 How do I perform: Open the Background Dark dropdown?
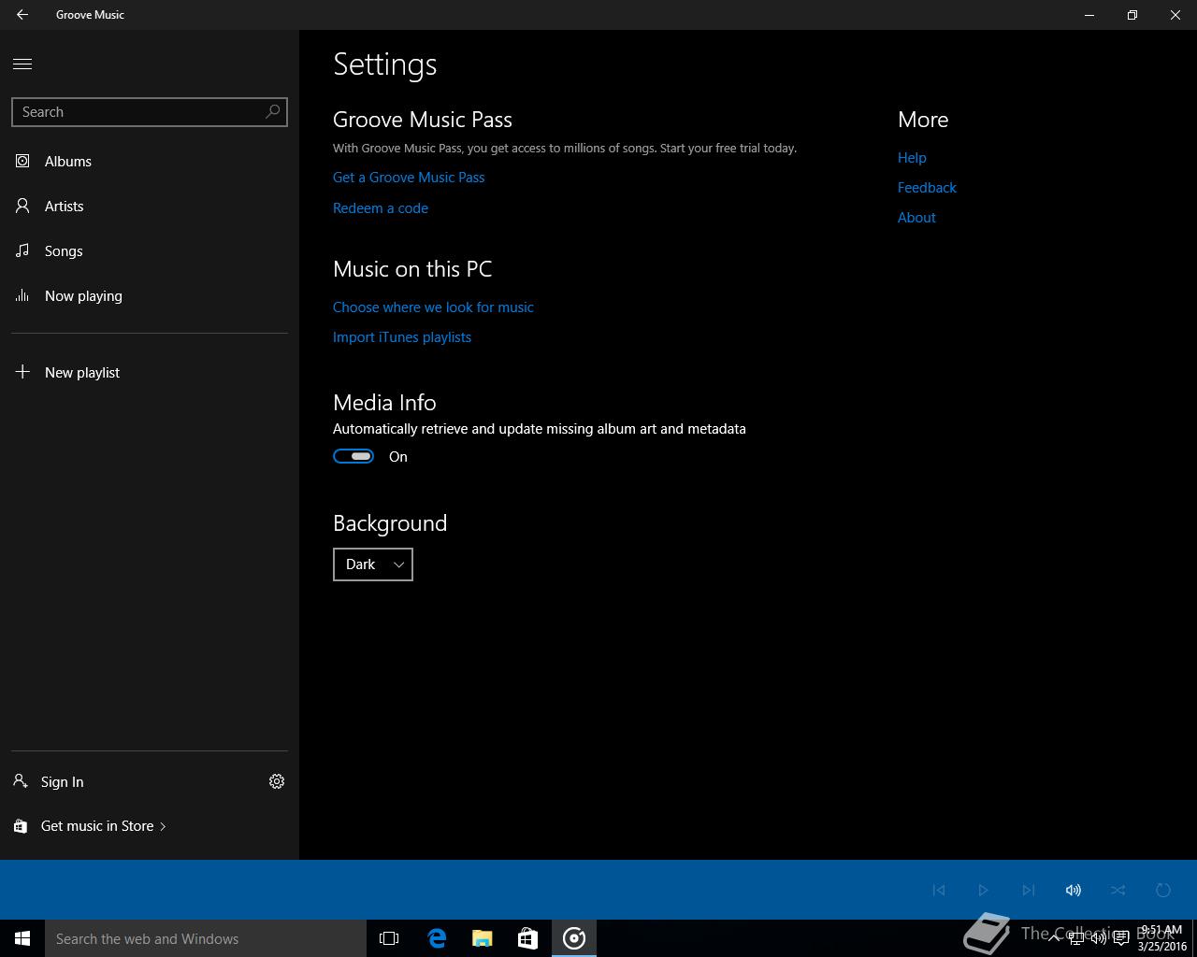tap(373, 564)
